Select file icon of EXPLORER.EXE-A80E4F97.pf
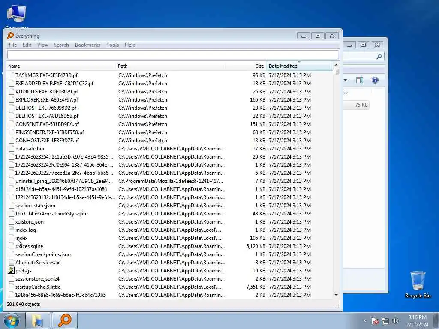Image resolution: width=439 pixels, height=329 pixels. coord(11,99)
